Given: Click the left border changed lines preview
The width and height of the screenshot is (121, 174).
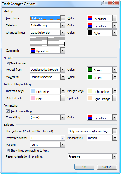Looking at the screenshot, I should coord(39,42).
